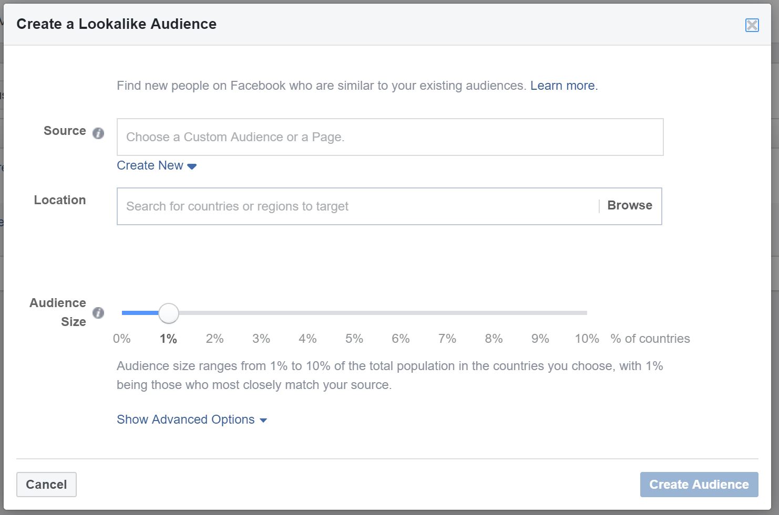The width and height of the screenshot is (779, 515).
Task: Close the Create a Lookalike Audience dialog
Action: pyautogui.click(x=752, y=25)
